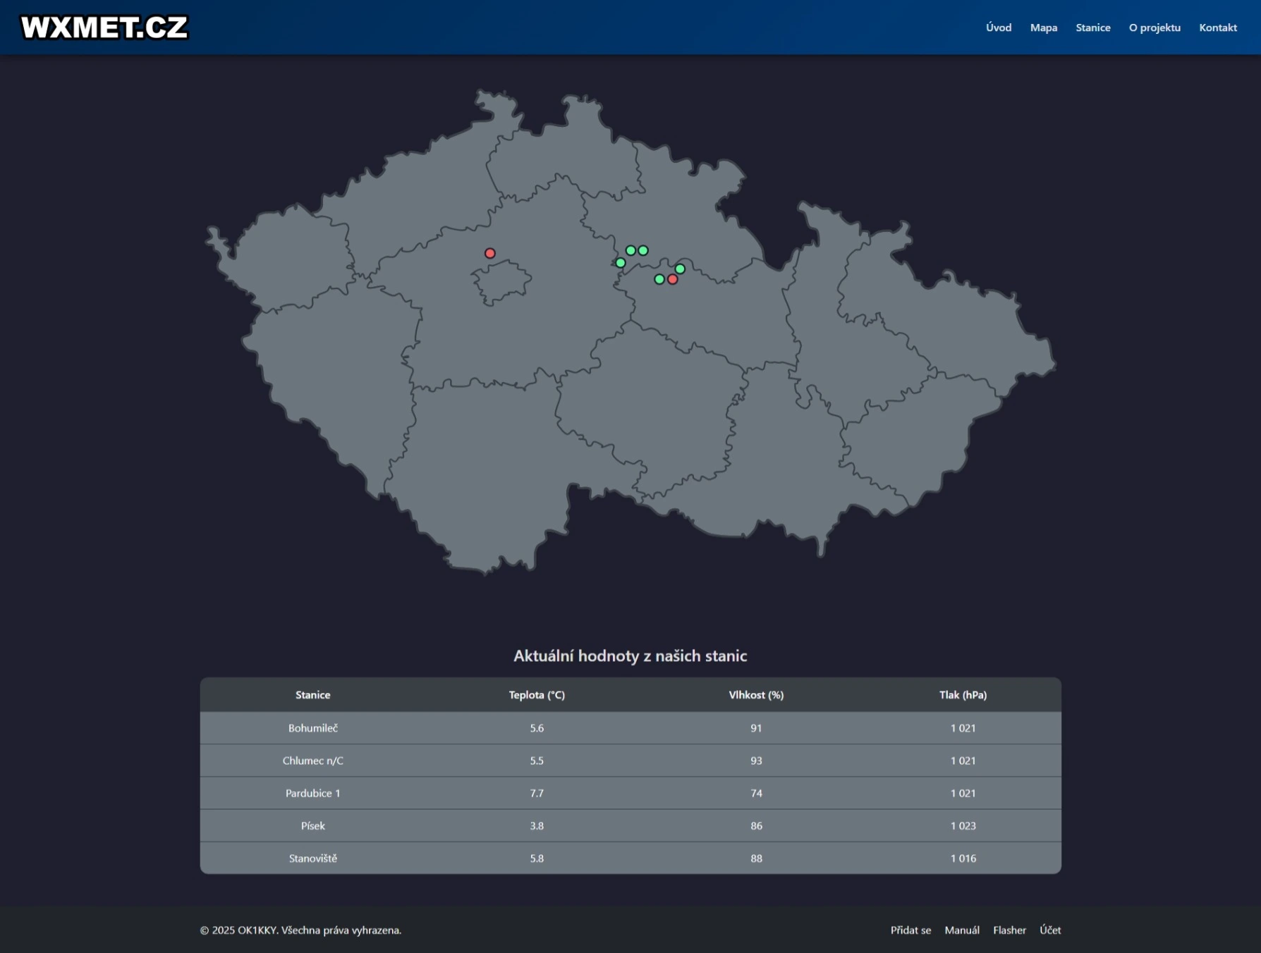1261x953 pixels.
Task: Click the WXMET.CZ logo
Action: pos(105,28)
